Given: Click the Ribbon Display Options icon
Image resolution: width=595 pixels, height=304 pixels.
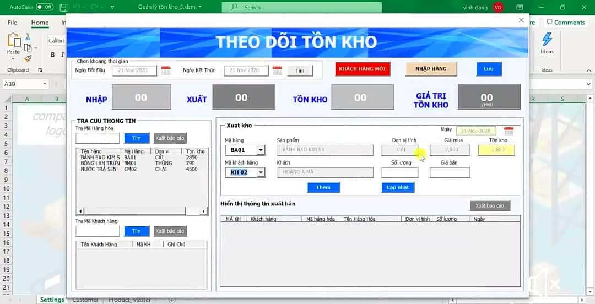Looking at the screenshot, I should [520, 7].
